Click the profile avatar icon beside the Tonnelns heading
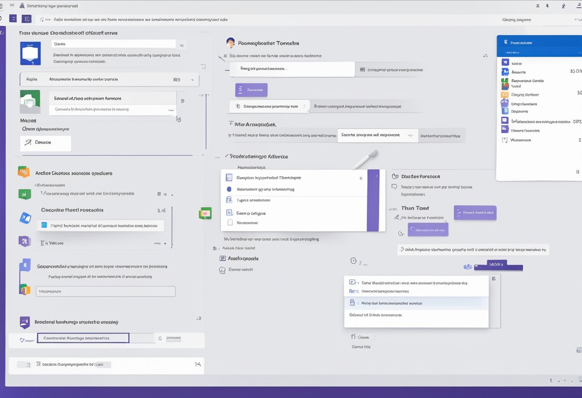 (230, 43)
